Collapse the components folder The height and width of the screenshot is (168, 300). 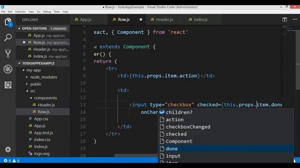(x=31, y=98)
